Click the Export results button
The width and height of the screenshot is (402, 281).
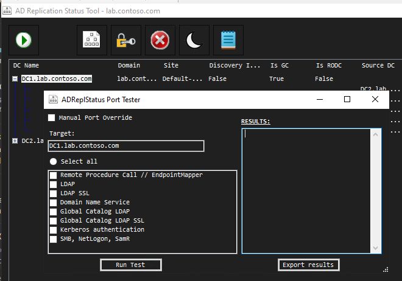click(308, 265)
